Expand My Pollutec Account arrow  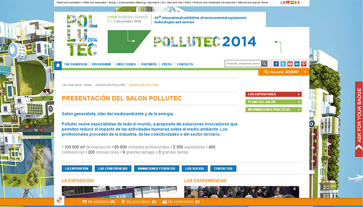(305, 72)
